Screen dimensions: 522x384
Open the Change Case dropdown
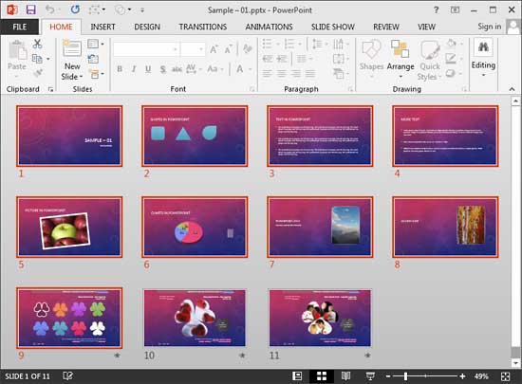[x=215, y=69]
